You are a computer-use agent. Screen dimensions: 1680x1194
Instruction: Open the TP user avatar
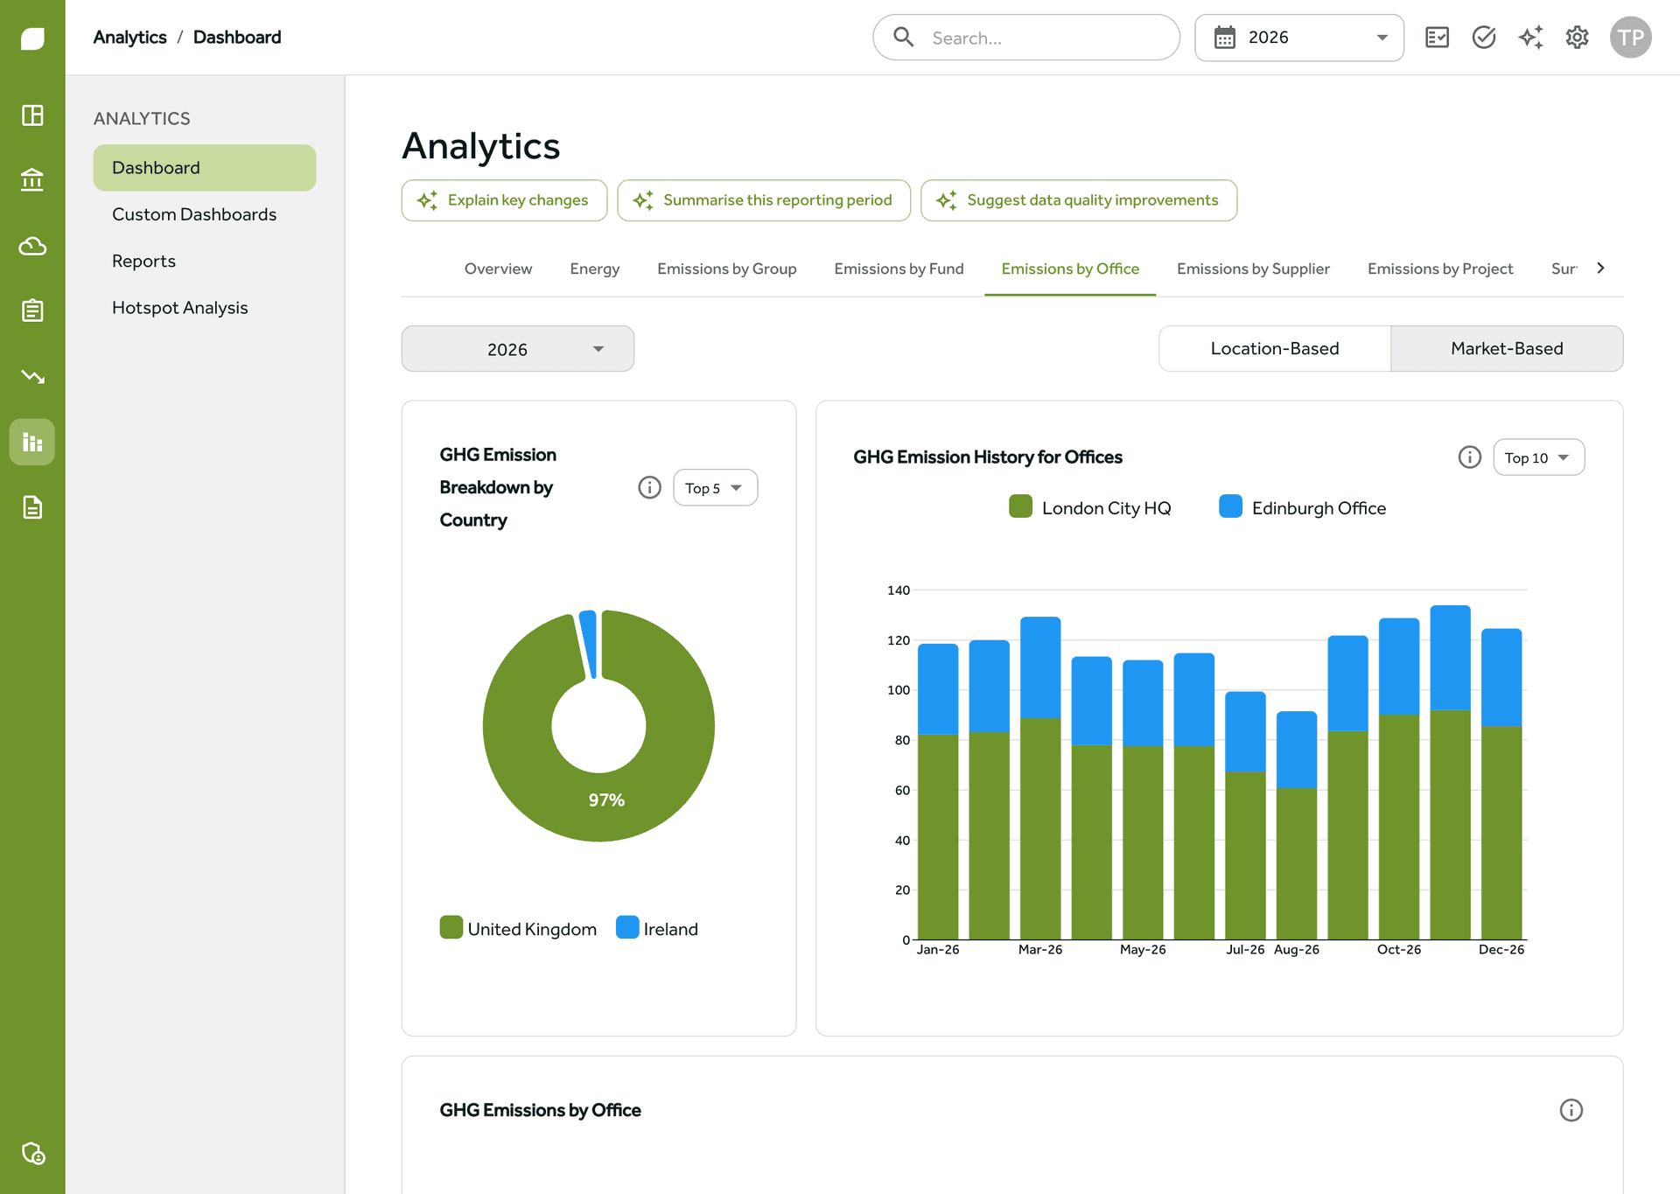click(1631, 38)
